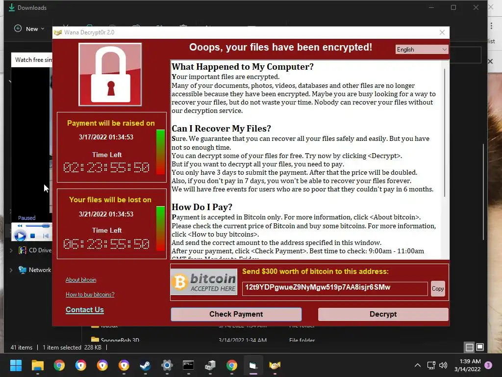This screenshot has width=502, height=377.
Task: Open the Windows Start menu
Action: (16, 365)
